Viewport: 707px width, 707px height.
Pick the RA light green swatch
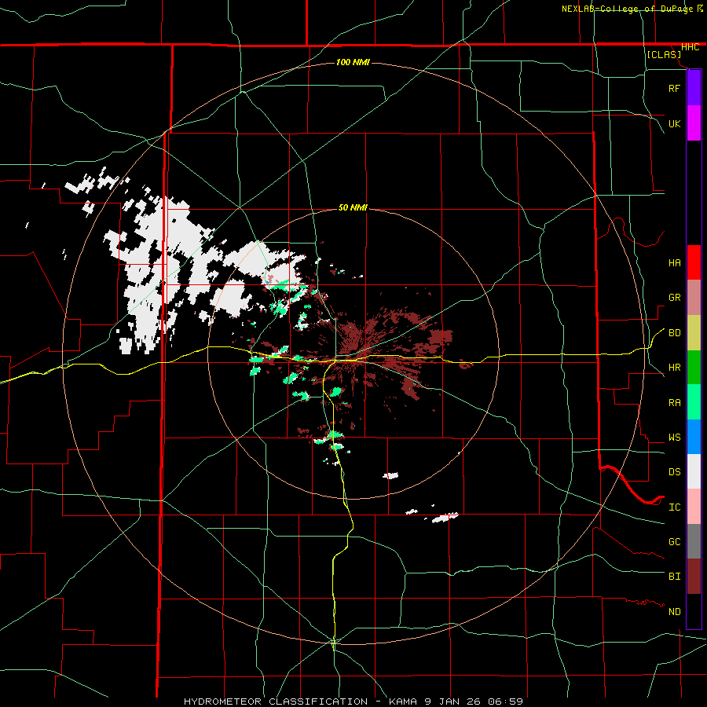(694, 402)
